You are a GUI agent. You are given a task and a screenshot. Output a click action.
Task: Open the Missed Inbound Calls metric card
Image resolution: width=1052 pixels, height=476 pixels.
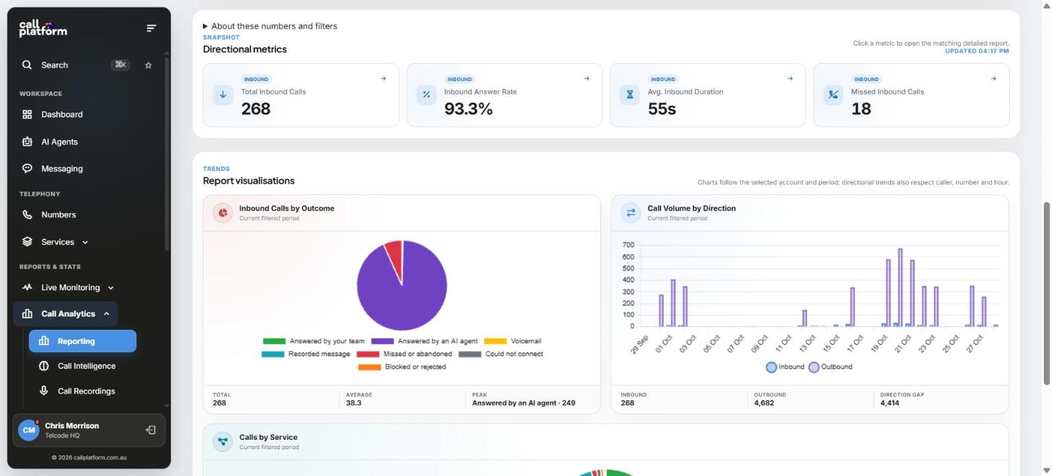(911, 95)
